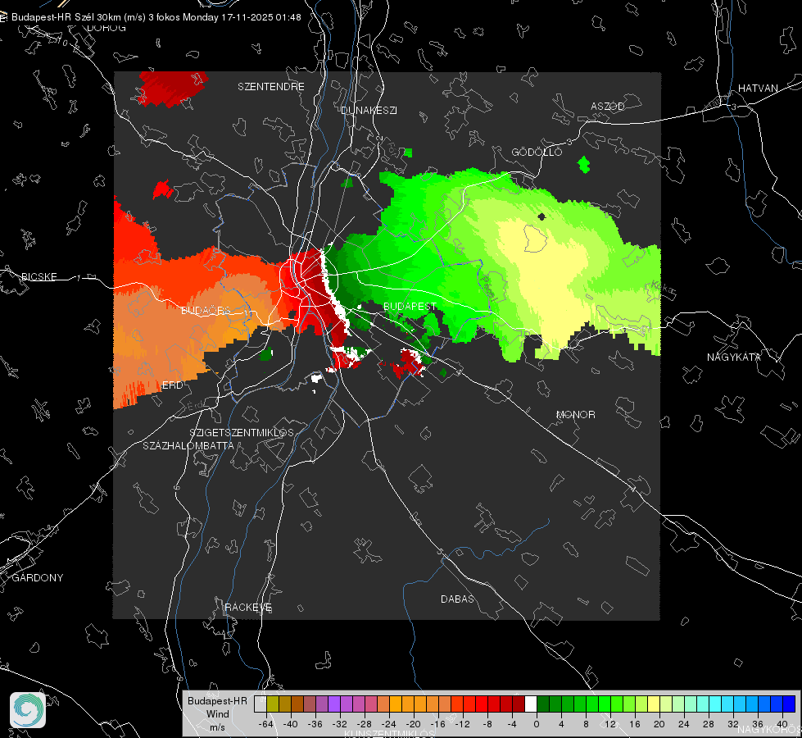Image resolution: width=802 pixels, height=738 pixels.
Task: Select the Wind caption in the legend
Action: (217, 714)
